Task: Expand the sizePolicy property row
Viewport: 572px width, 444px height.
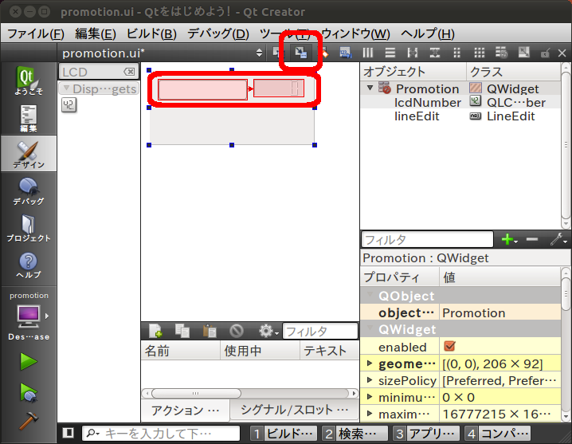Action: (368, 380)
